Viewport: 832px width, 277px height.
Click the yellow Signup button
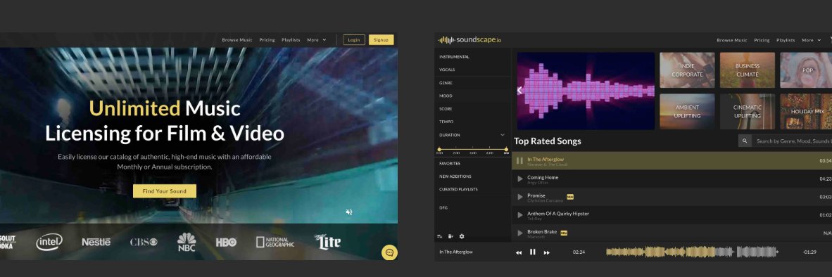(x=381, y=40)
